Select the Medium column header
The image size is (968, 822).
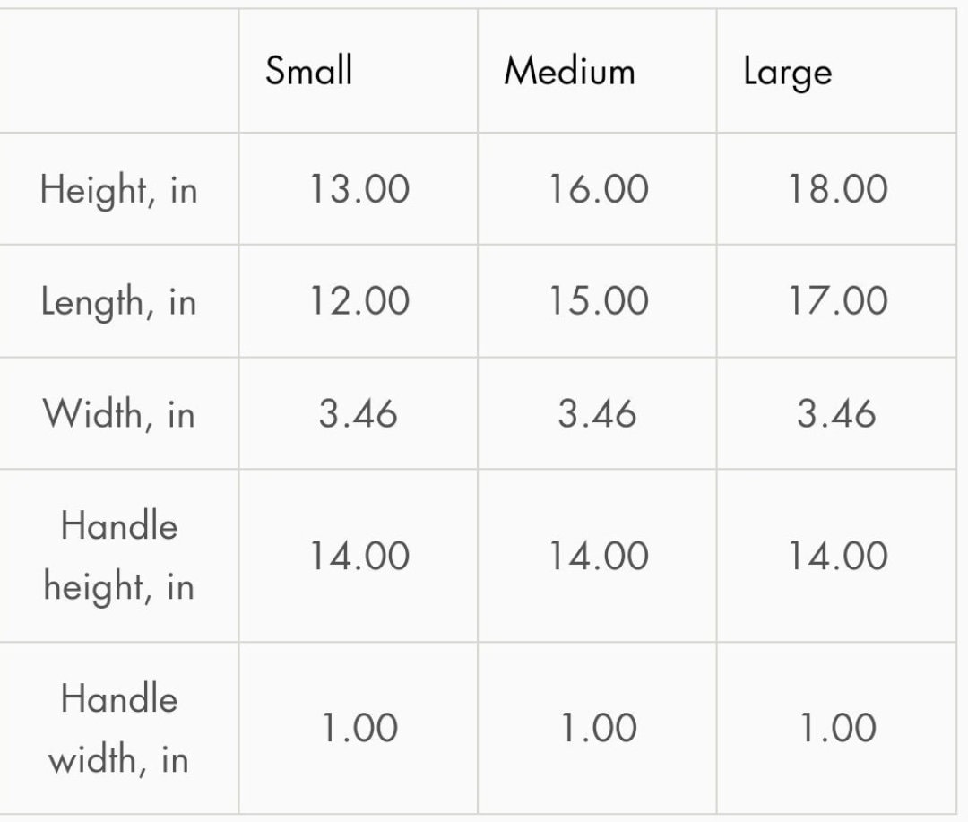click(x=569, y=71)
